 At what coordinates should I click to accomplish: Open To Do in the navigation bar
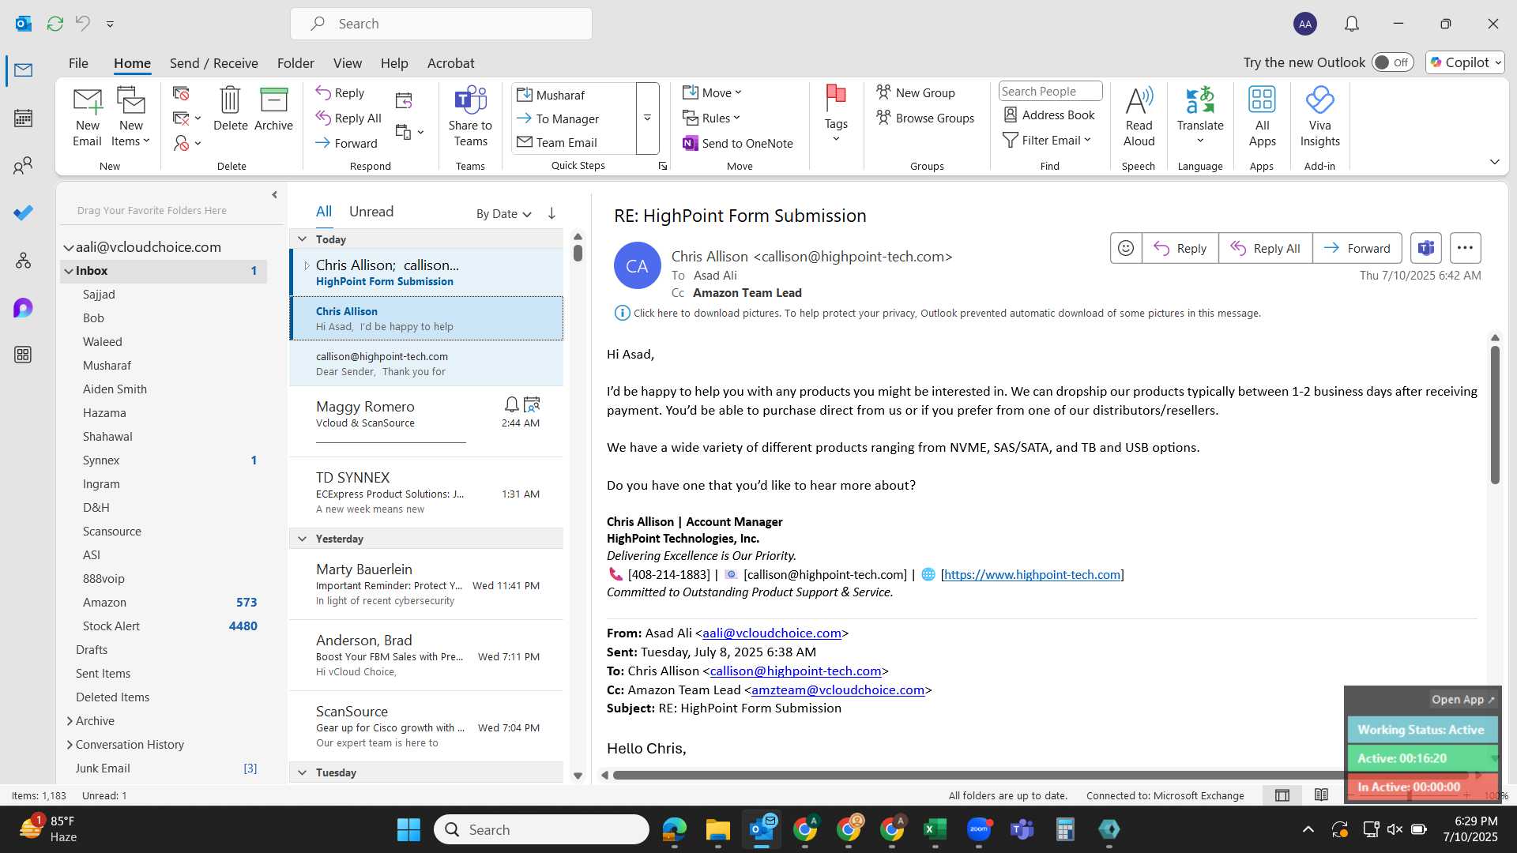[23, 212]
